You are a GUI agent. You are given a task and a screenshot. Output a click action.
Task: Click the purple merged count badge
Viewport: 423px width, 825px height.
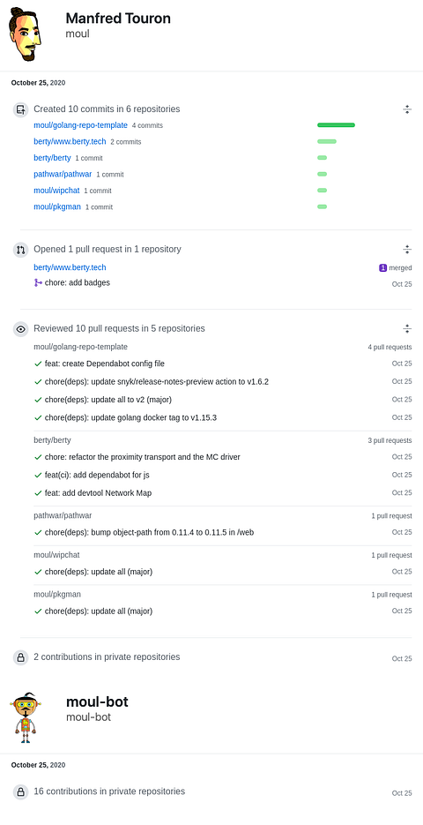(383, 268)
